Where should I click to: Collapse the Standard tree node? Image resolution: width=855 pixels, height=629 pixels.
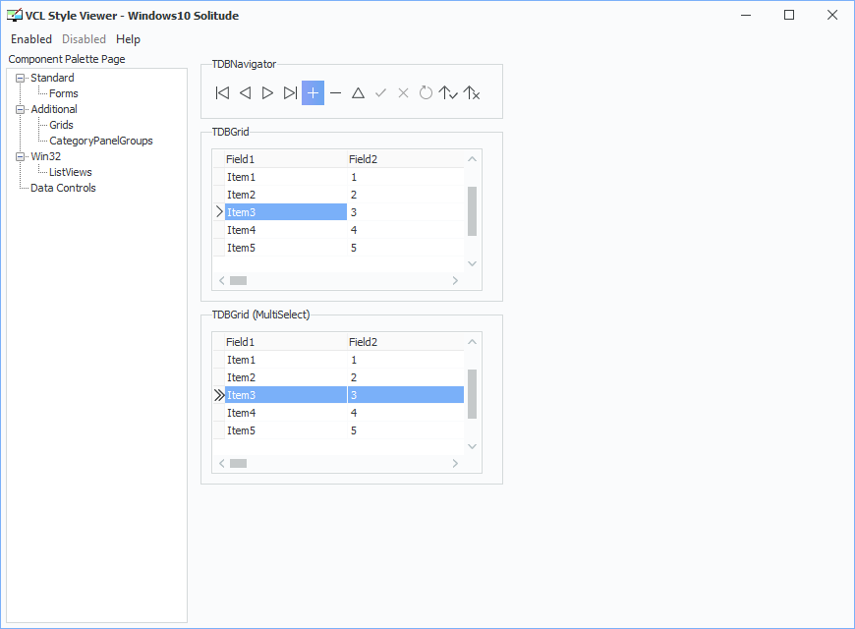point(21,78)
